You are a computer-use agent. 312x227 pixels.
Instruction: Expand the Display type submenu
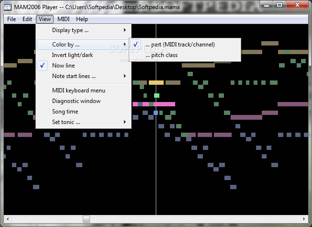click(84, 30)
